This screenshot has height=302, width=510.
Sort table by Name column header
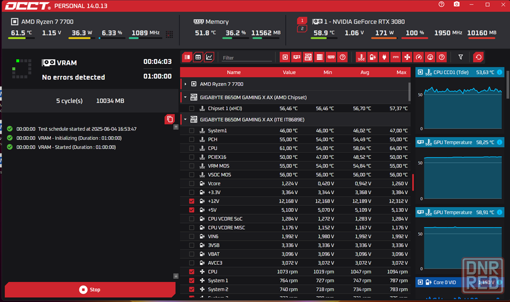(x=234, y=72)
